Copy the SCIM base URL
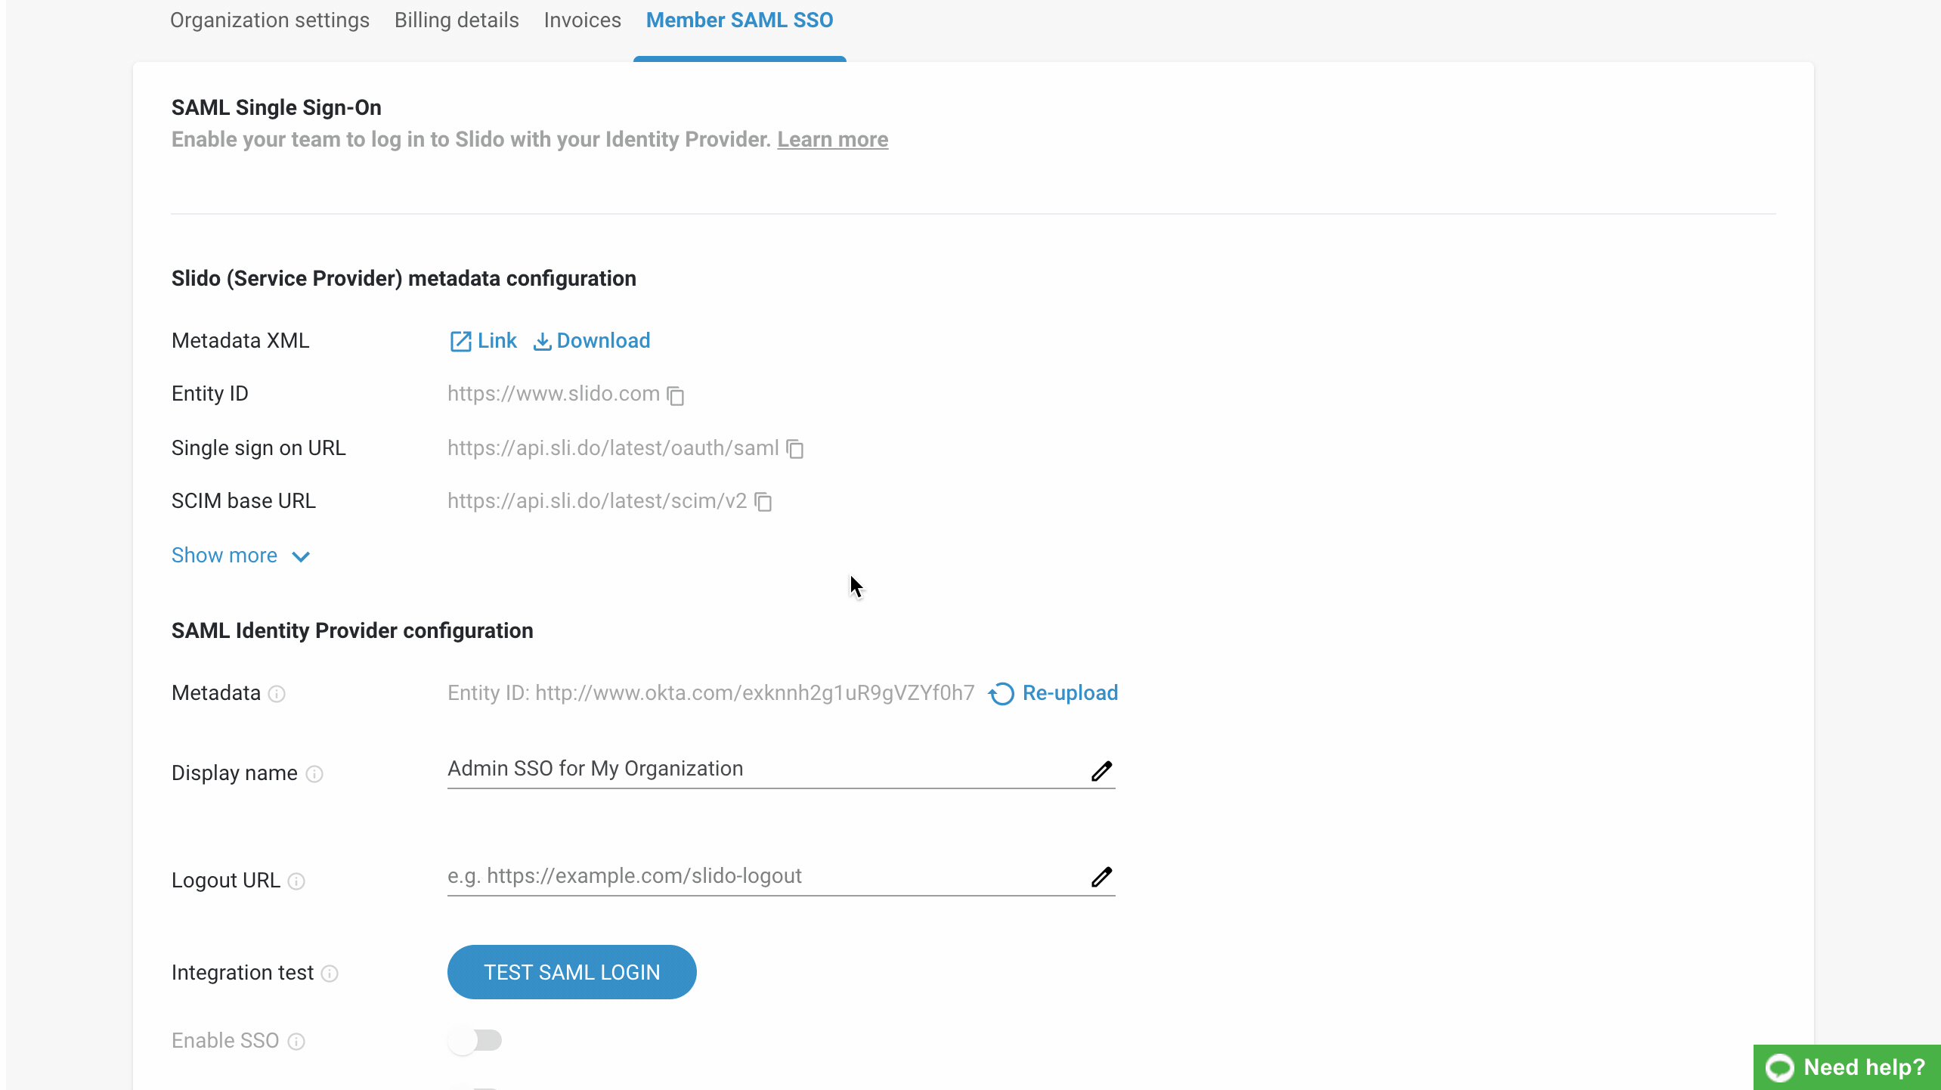This screenshot has height=1090, width=1941. point(763,502)
